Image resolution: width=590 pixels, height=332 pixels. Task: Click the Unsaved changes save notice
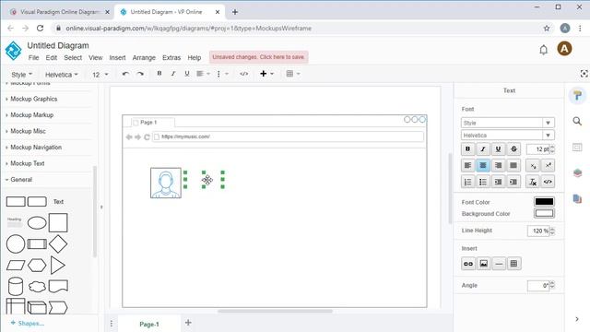pos(258,57)
